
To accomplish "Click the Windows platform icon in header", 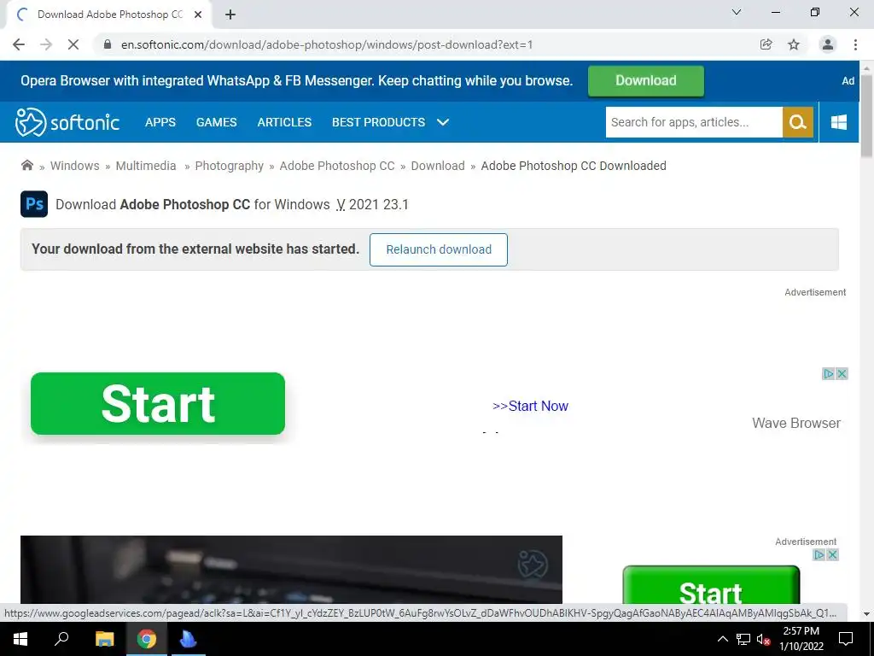I will pos(839,122).
